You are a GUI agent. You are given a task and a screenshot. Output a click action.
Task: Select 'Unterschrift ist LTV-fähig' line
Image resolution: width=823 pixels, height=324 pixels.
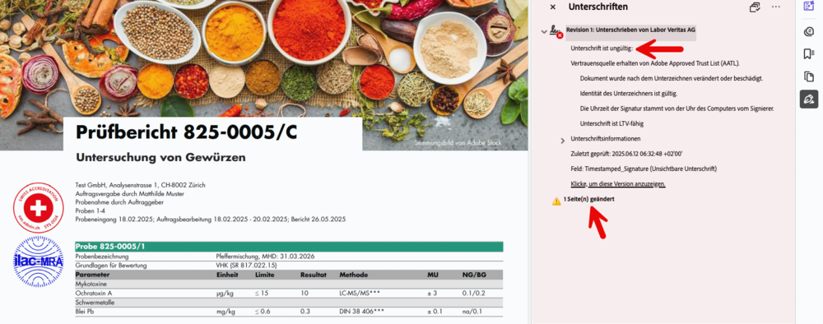(611, 123)
